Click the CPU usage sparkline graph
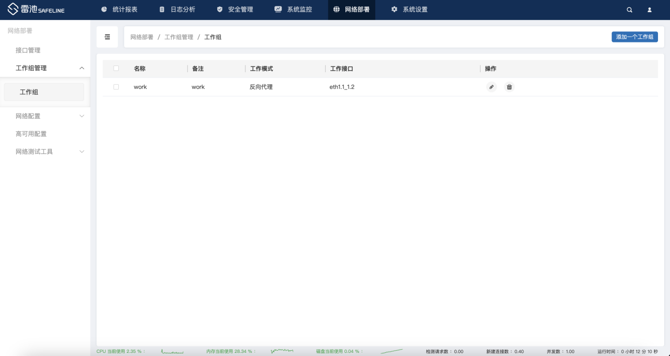The image size is (670, 356). pos(172,352)
